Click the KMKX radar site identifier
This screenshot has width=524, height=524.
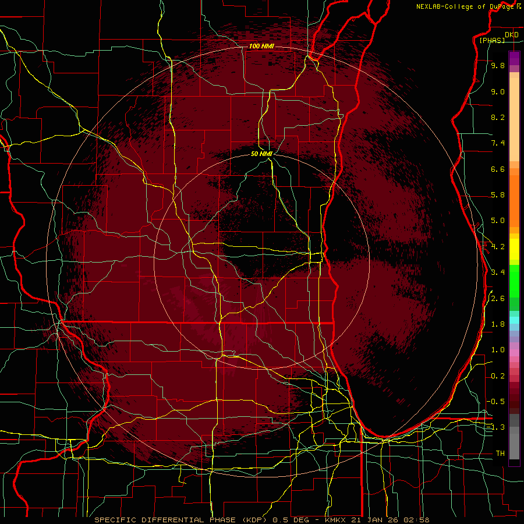click(x=336, y=520)
